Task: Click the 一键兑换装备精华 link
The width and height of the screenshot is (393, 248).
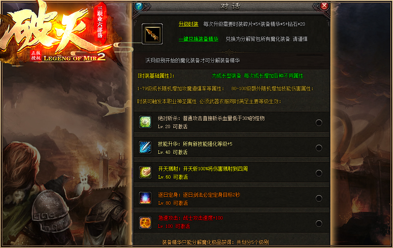Action: [199, 39]
